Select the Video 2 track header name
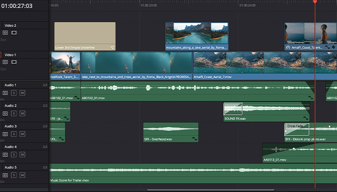The width and height of the screenshot is (337, 192). [x=10, y=25]
